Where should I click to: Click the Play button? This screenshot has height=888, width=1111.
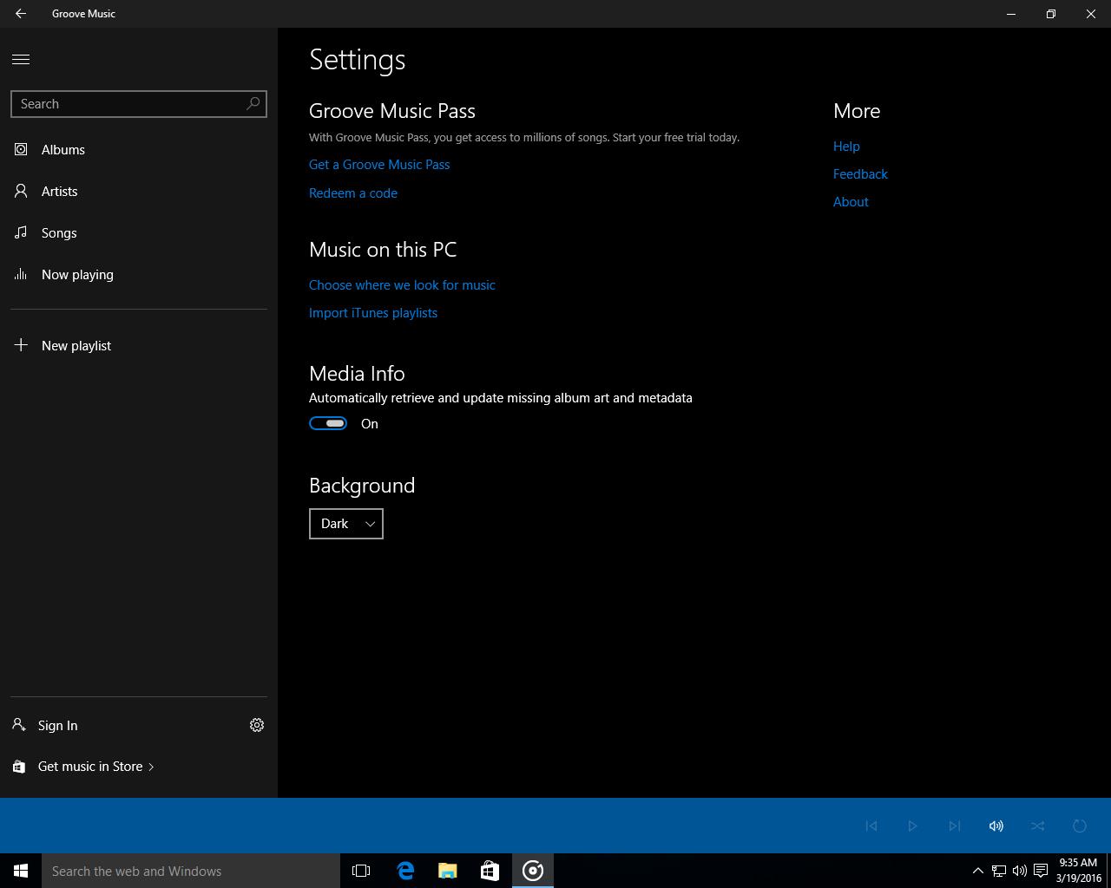(913, 826)
